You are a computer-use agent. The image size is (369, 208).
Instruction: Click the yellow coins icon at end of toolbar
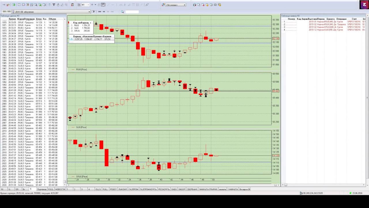[x=219, y=5]
